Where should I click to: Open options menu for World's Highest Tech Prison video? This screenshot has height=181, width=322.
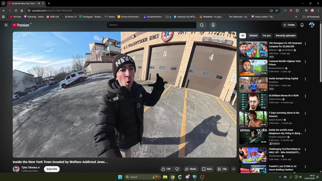tap(305, 62)
